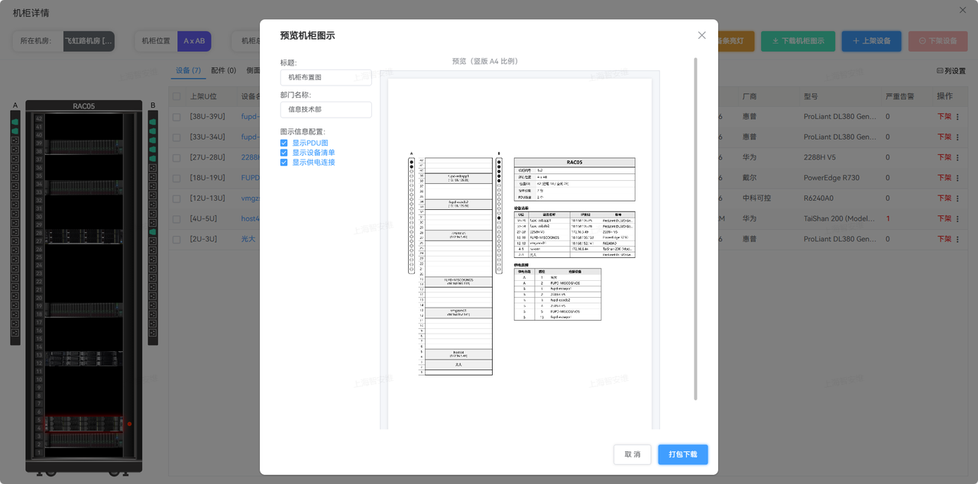Click the pink 下架设备 button

click(938, 41)
